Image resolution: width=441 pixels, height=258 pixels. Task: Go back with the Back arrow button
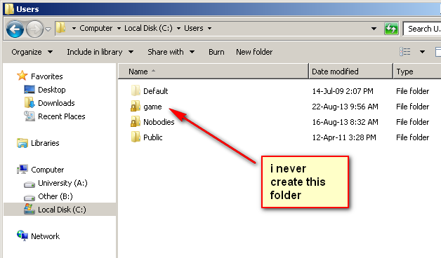coord(15,29)
